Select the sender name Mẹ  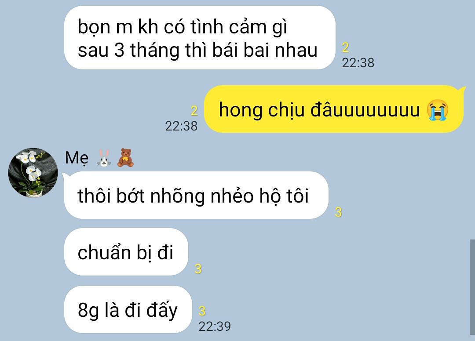pos(77,158)
